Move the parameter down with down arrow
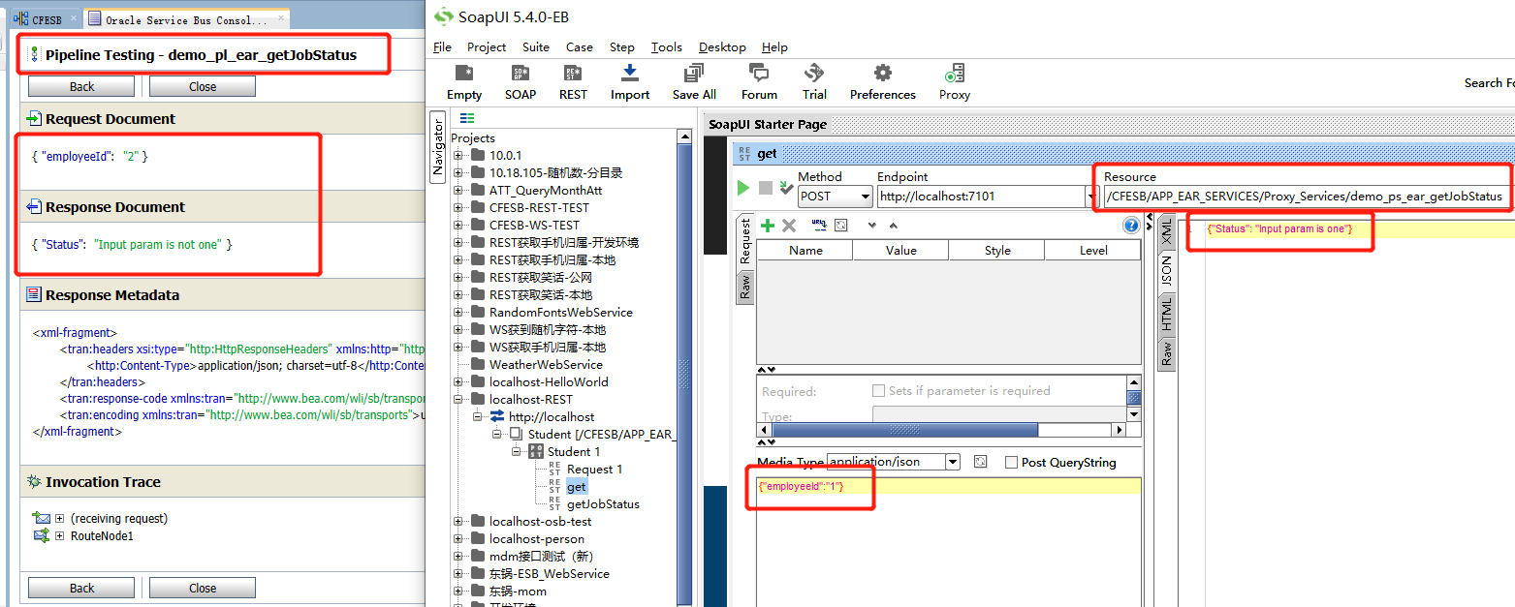Image resolution: width=1515 pixels, height=607 pixels. pyautogui.click(x=871, y=226)
